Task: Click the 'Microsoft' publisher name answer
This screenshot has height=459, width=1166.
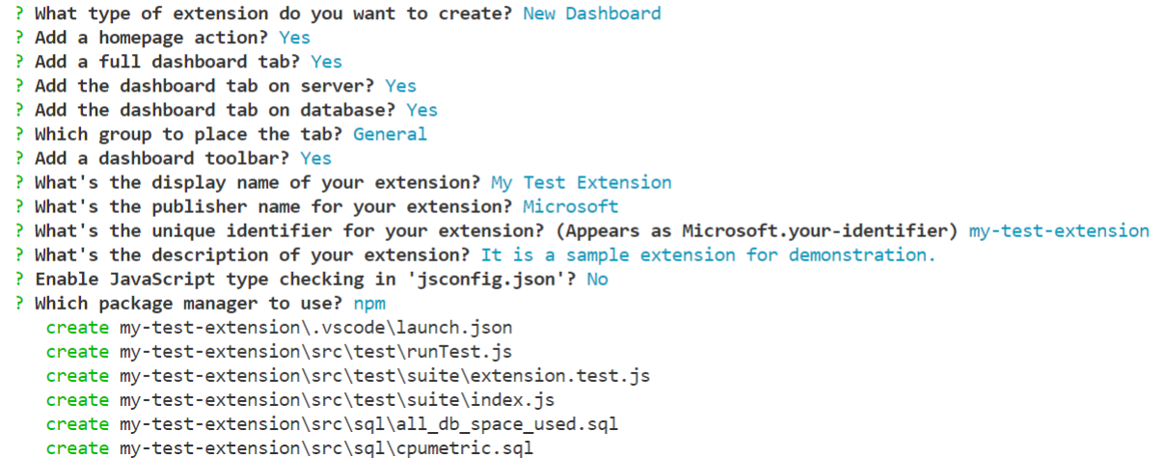Action: pos(570,206)
